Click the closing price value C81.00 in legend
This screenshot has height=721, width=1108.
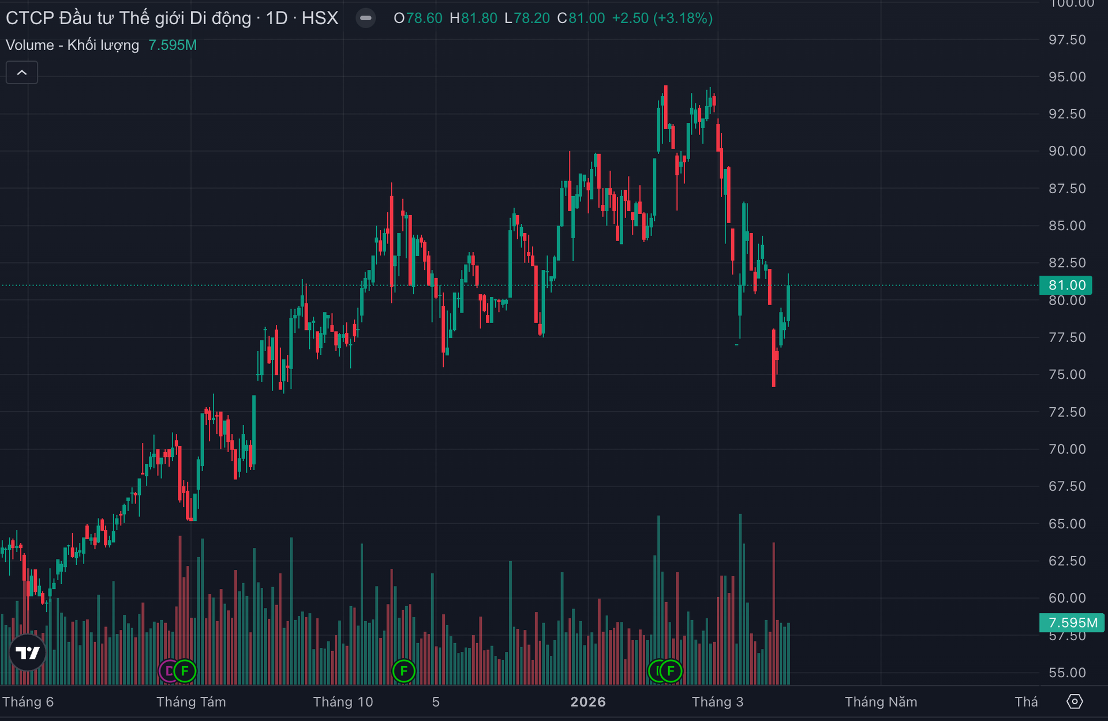click(x=581, y=18)
